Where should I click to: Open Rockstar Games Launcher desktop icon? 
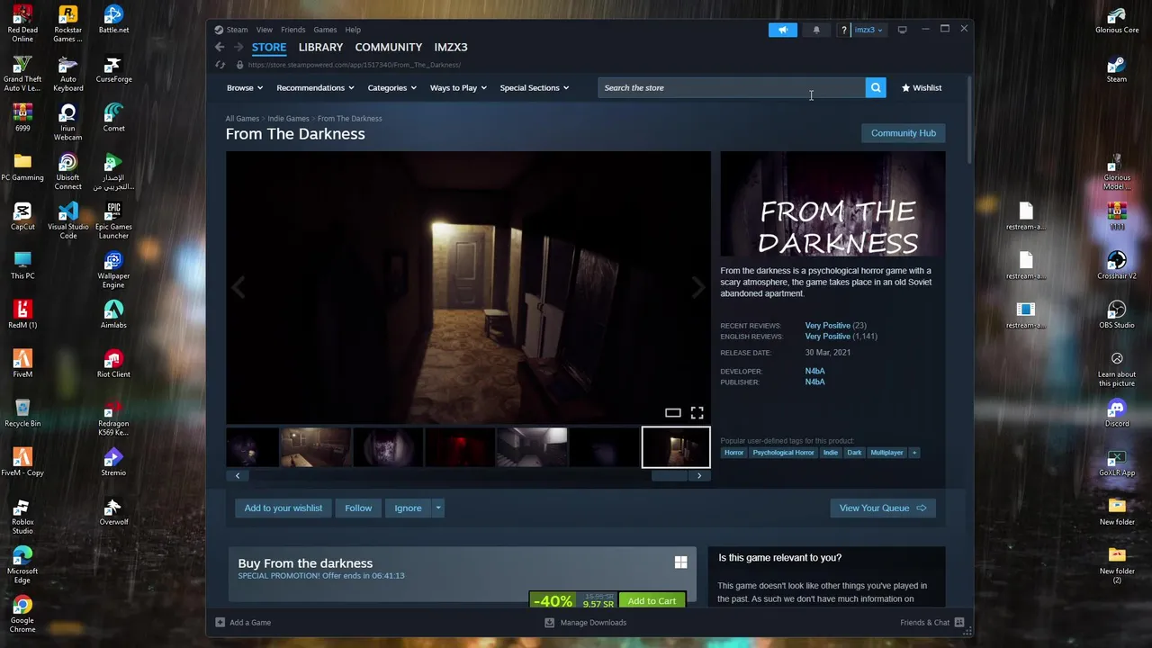click(x=67, y=22)
